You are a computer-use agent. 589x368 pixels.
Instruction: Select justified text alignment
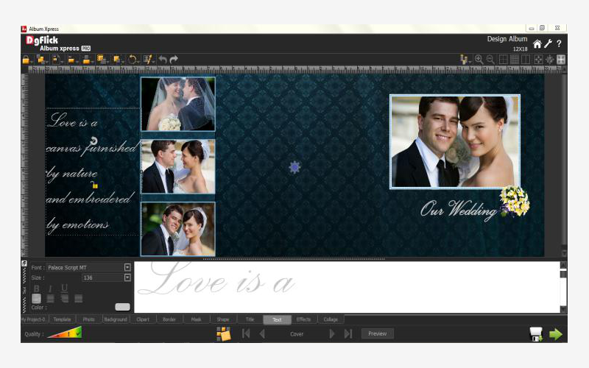[x=79, y=299]
